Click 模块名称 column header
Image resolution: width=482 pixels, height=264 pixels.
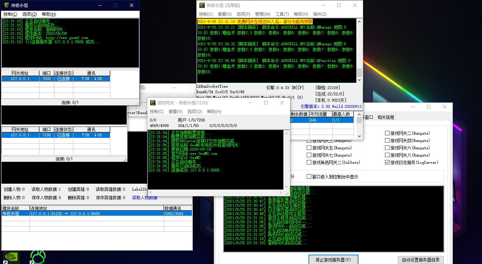pyautogui.click(x=16, y=208)
